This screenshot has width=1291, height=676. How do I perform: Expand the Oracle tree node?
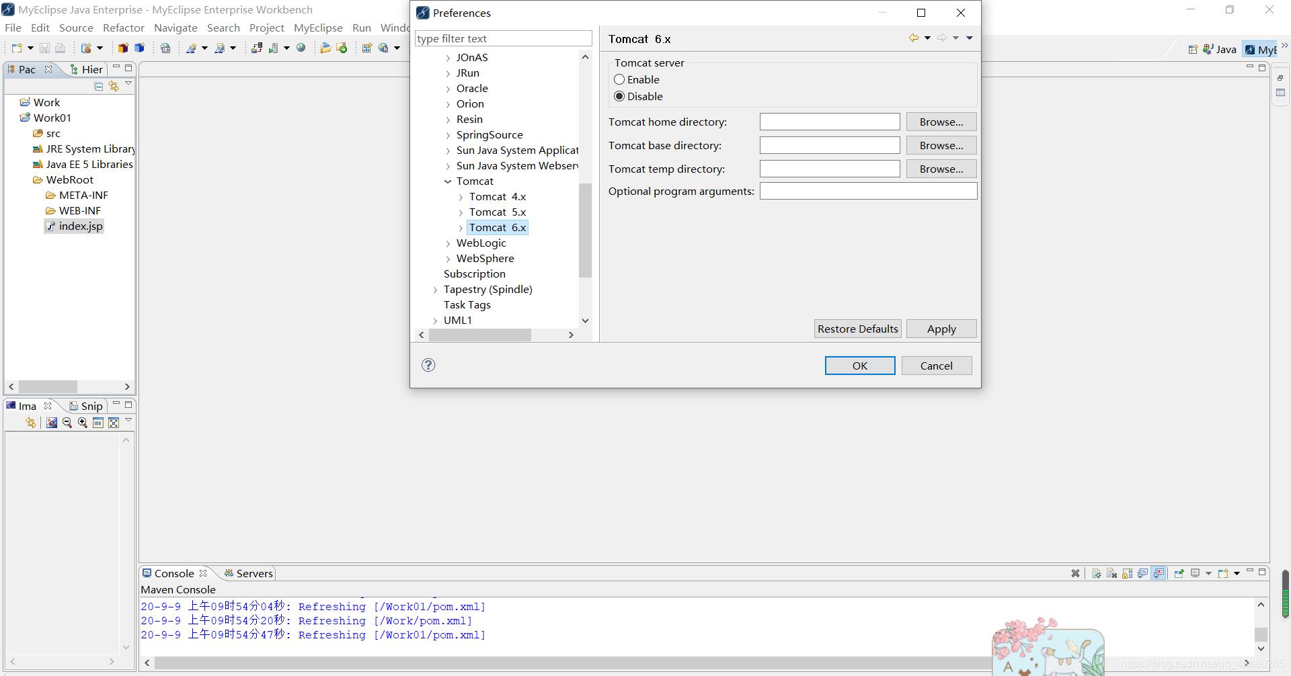pyautogui.click(x=448, y=89)
